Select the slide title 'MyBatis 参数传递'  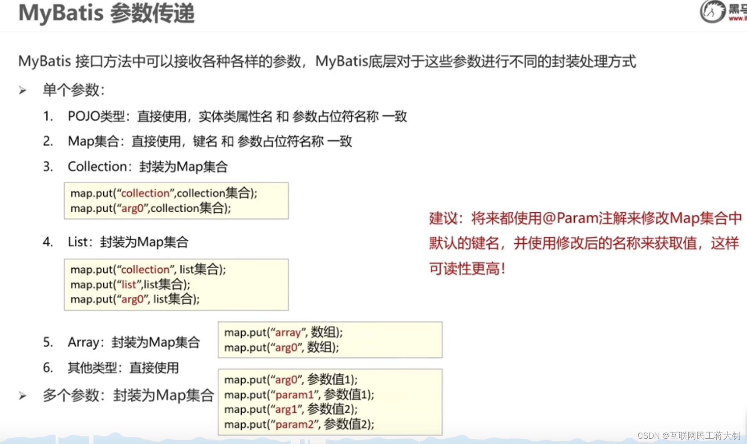[106, 13]
